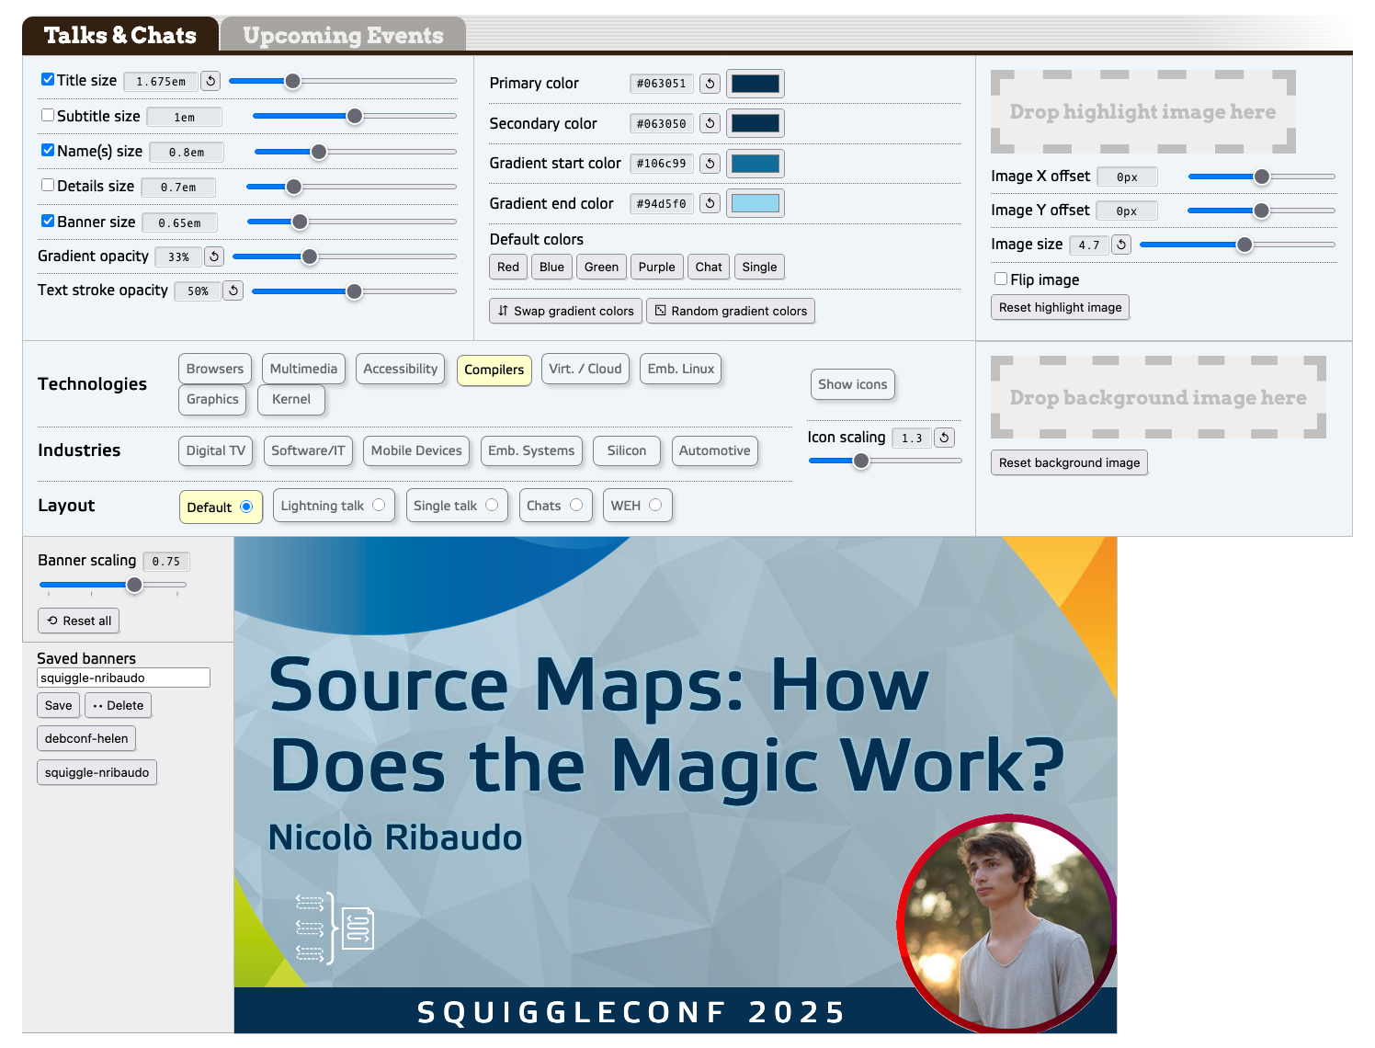Reset the Gradient opacity value
Viewport: 1375px width, 1048px height.
pyautogui.click(x=214, y=256)
